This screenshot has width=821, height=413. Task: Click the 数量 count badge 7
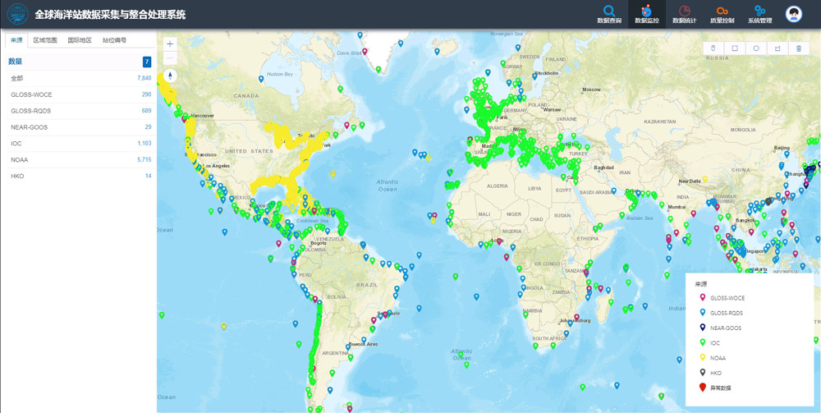[x=147, y=62]
